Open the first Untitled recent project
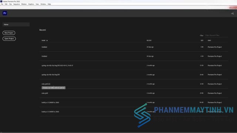The height and width of the screenshot is (133, 237). click(134, 47)
